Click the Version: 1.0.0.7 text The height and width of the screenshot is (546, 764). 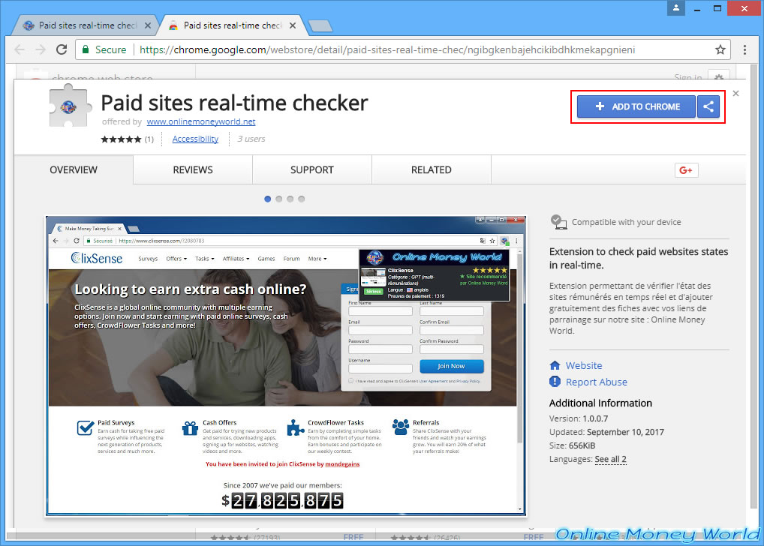pyautogui.click(x=579, y=418)
